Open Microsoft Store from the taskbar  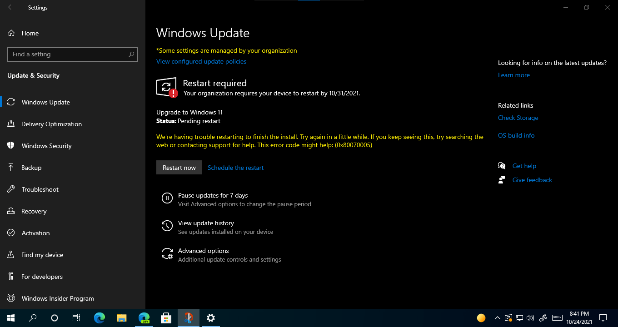point(166,318)
